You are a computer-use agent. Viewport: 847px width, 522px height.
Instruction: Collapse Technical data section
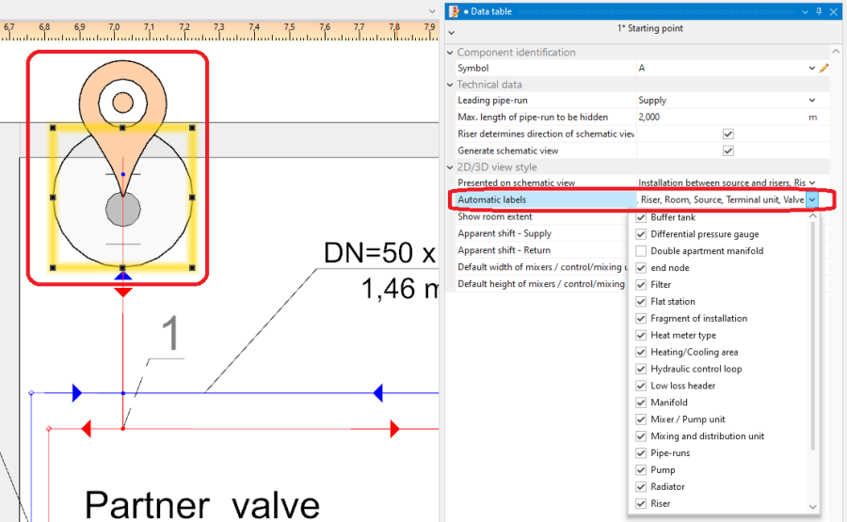tap(450, 85)
